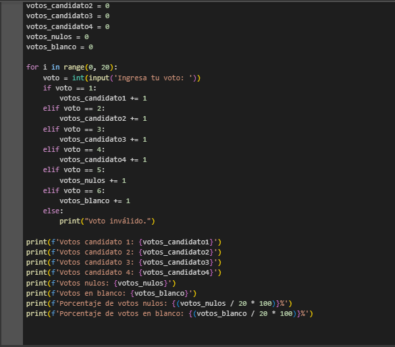Click the print line 'Votos candidato 4:'
The image size is (395, 347).
124,273
